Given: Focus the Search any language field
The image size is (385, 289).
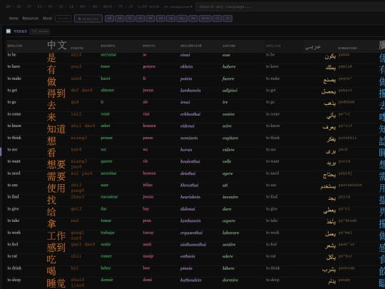Looking at the screenshot, I should 289,6.
